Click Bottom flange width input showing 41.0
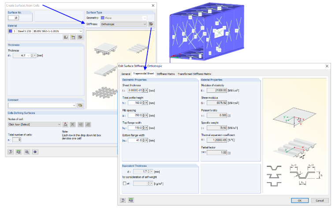 pyautogui.click(x=135, y=140)
